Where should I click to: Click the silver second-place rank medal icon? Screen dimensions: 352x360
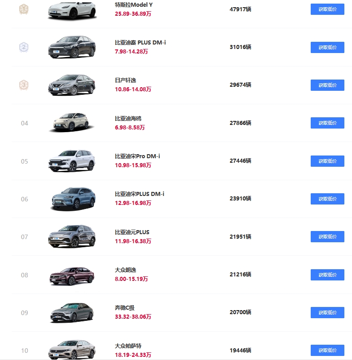click(24, 47)
